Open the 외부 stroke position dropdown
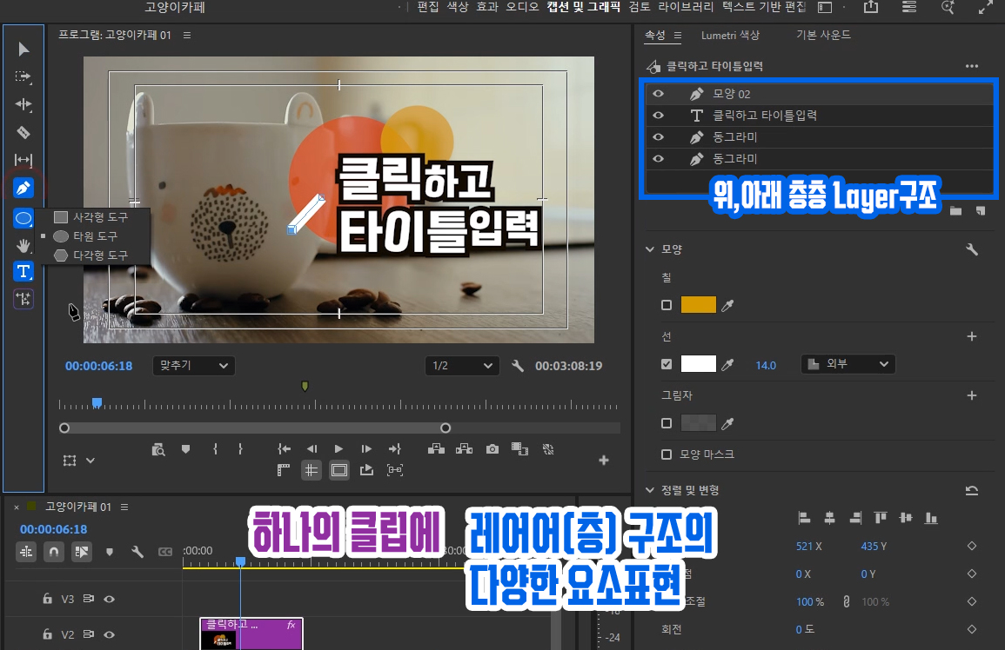Screen dimensions: 1005x650 pos(848,364)
